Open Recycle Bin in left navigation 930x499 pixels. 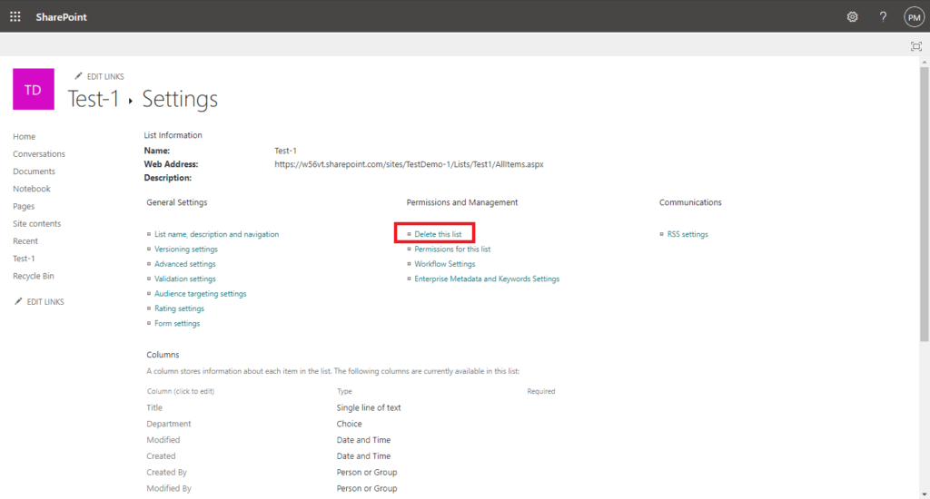click(34, 276)
